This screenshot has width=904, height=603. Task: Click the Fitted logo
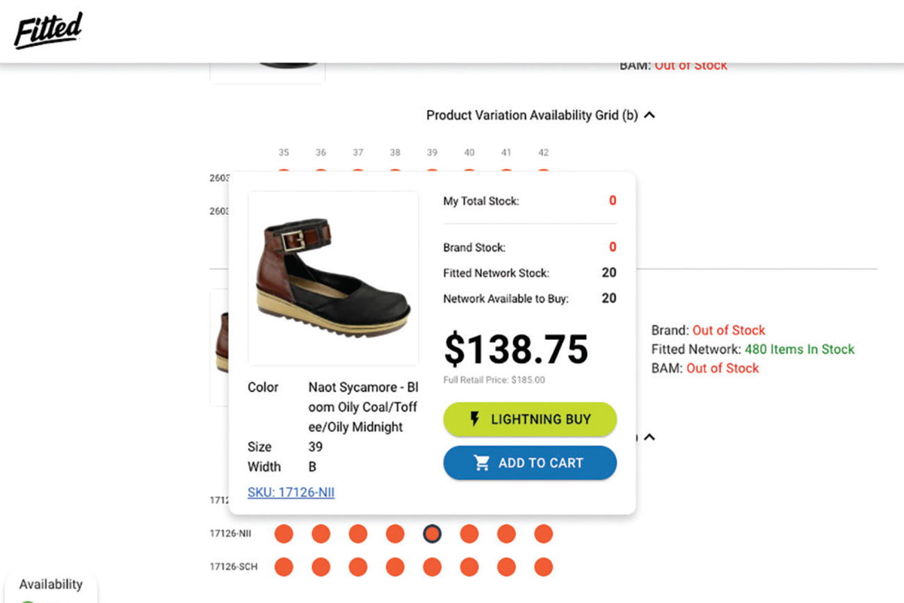48,30
